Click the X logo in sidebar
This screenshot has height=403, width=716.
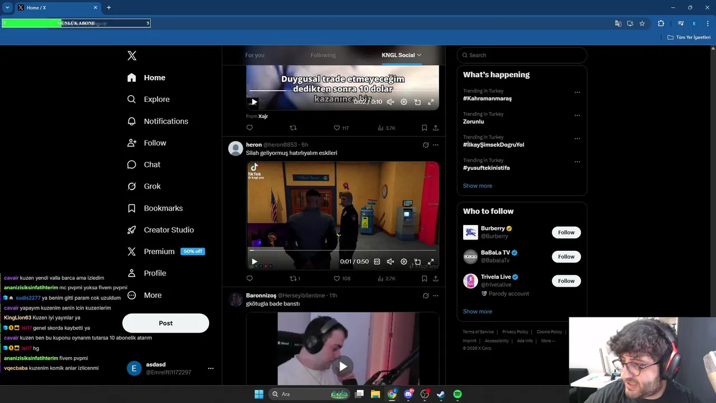[132, 55]
